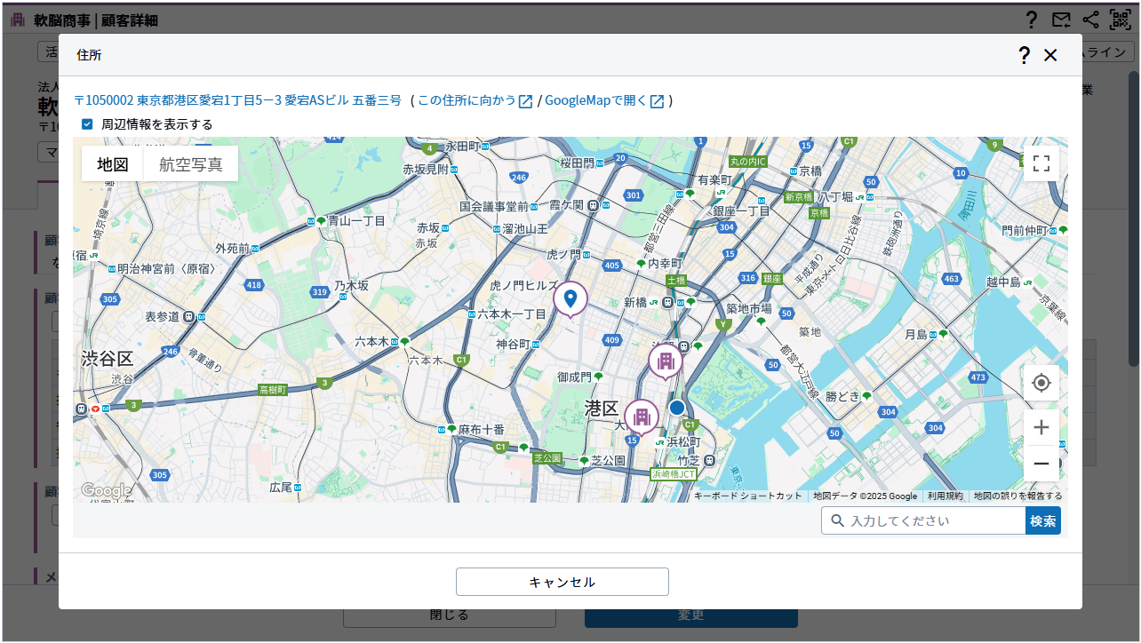Click the 築地市場 label on the map

pos(749,309)
